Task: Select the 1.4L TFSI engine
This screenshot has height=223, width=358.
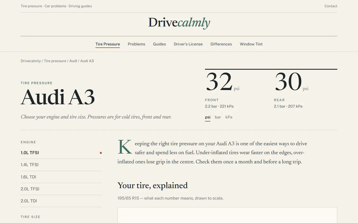Action: click(61, 165)
